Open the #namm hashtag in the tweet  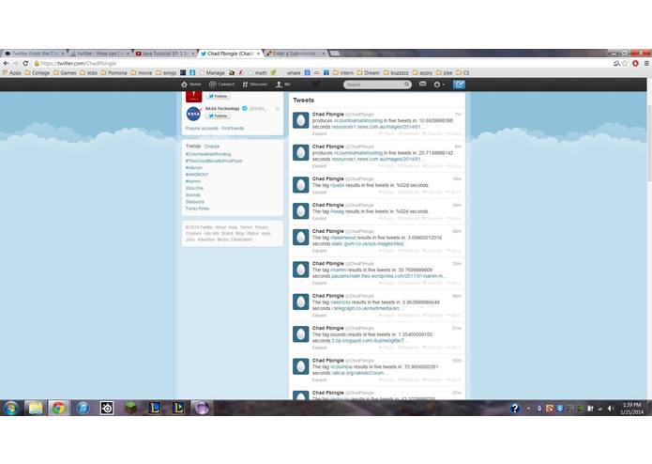pyautogui.click(x=338, y=271)
